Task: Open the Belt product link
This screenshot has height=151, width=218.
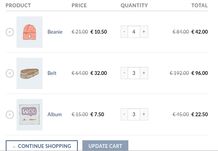Action: (x=52, y=73)
